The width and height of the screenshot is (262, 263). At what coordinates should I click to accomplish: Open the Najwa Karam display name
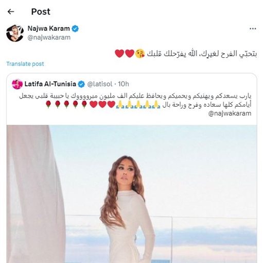click(x=48, y=28)
